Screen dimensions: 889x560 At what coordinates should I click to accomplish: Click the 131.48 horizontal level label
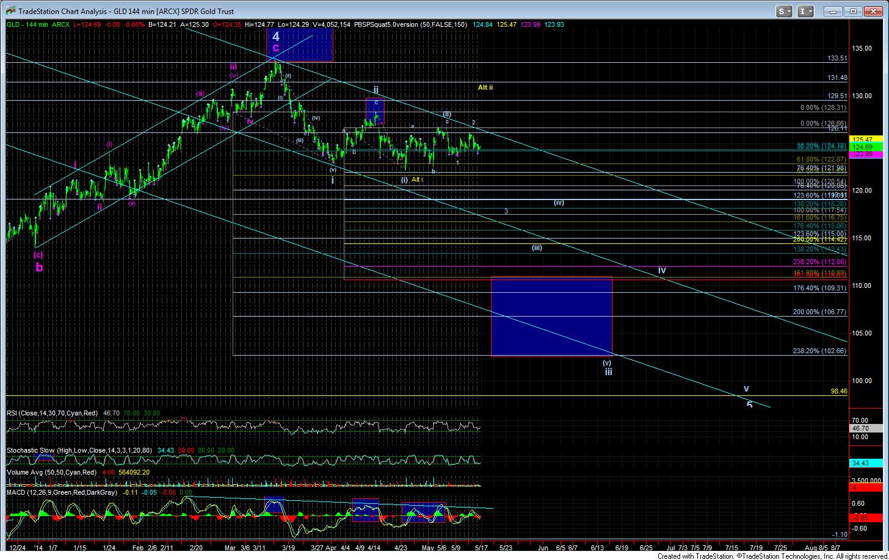[837, 78]
